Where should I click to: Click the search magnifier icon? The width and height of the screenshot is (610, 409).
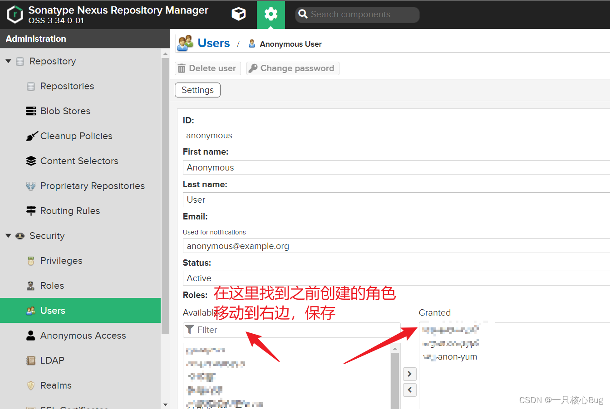coord(303,15)
